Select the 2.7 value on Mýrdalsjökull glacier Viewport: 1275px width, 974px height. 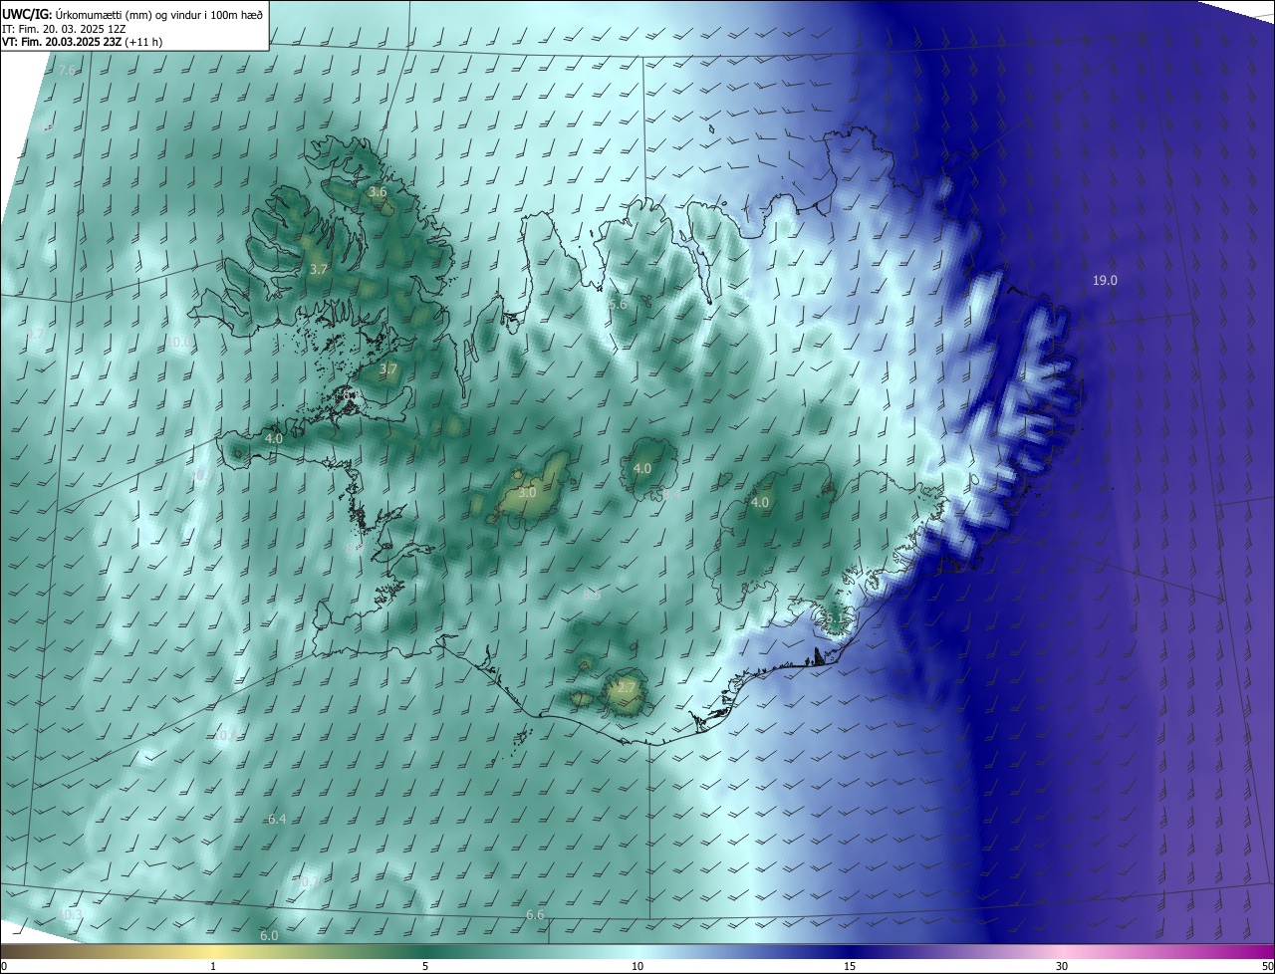(x=626, y=688)
